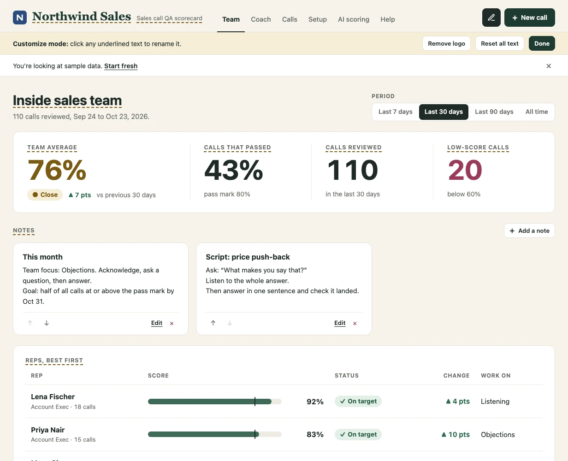Move the Script: price push-back note down

230,323
